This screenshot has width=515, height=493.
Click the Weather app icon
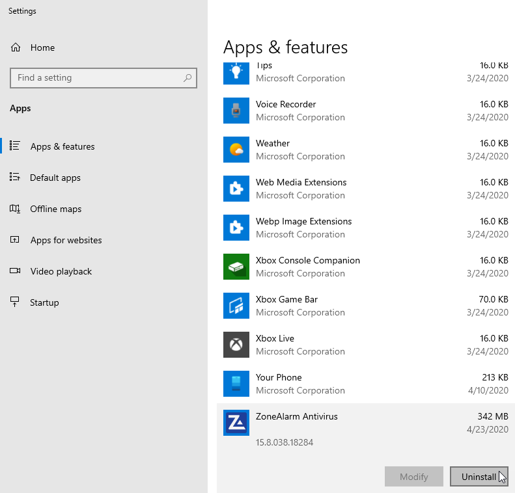(x=236, y=150)
